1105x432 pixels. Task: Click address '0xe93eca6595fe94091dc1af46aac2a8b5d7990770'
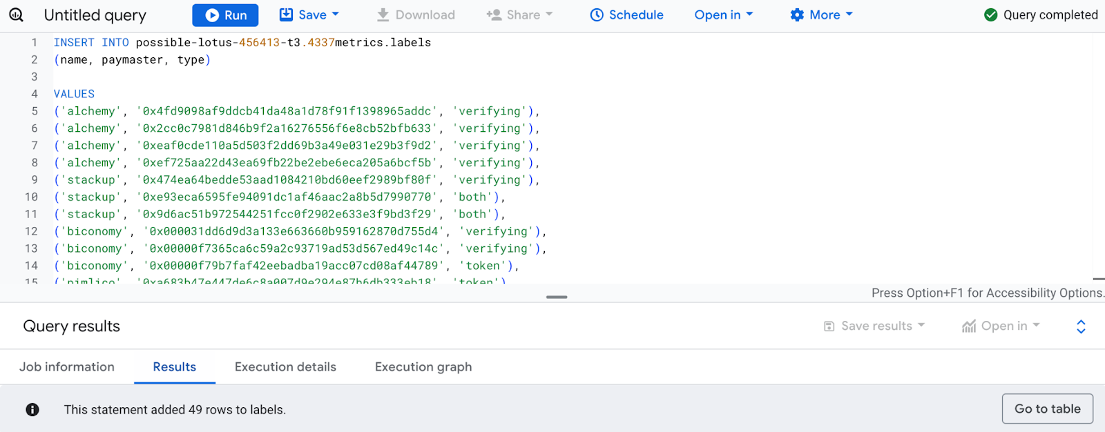287,197
